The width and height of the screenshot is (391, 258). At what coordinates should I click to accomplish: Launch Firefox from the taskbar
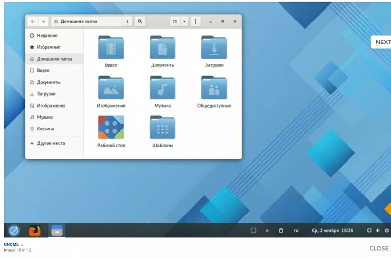coord(35,230)
